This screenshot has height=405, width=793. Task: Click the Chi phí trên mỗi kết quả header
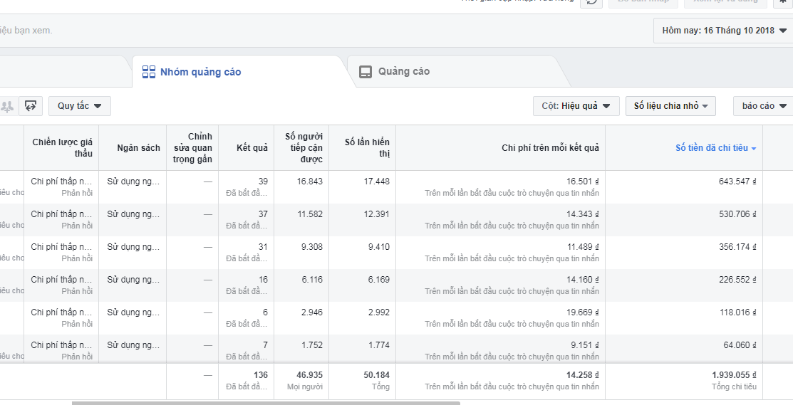tap(550, 148)
